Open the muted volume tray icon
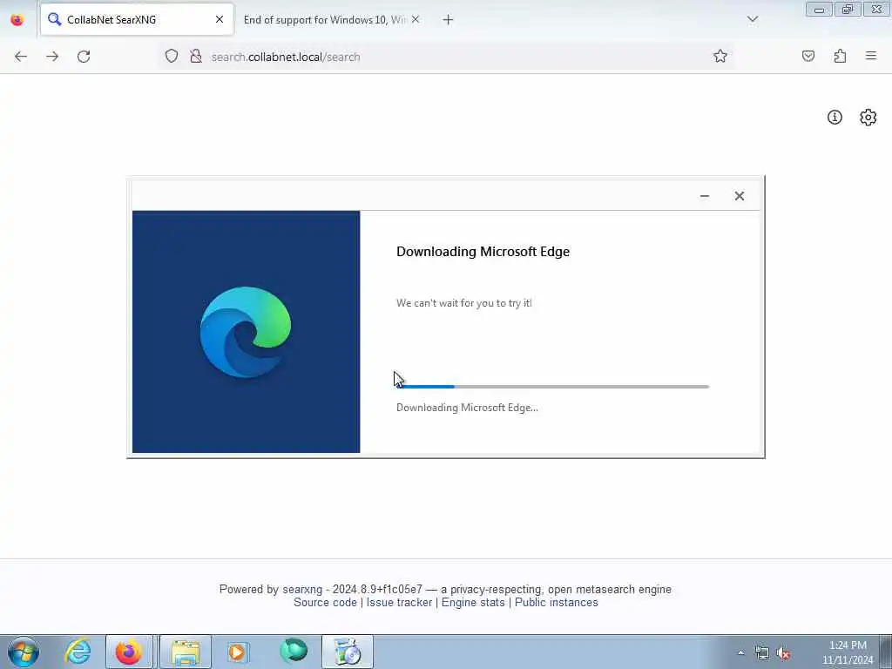This screenshot has width=892, height=669. click(x=784, y=653)
